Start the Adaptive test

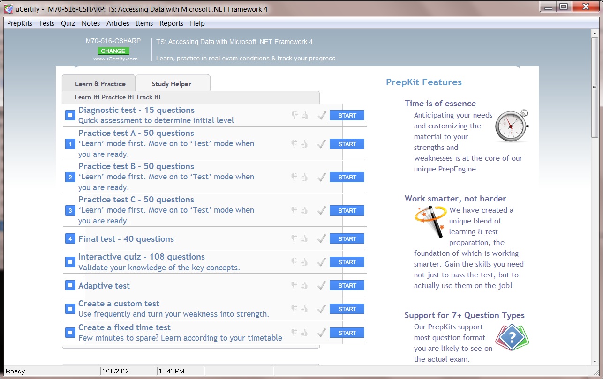tap(347, 285)
